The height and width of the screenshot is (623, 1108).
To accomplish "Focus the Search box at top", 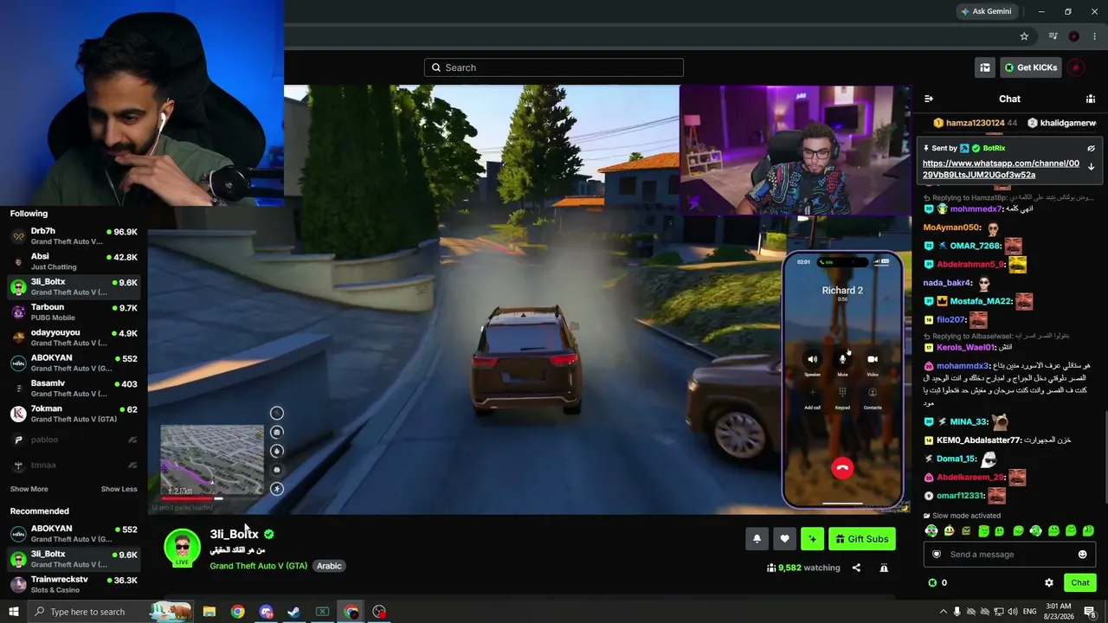I will pyautogui.click(x=554, y=67).
